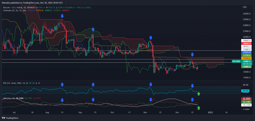Click the white 17600.0 price tag

click(x=246, y=49)
